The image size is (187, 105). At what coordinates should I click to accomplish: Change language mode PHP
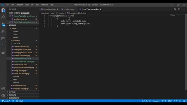175,101
